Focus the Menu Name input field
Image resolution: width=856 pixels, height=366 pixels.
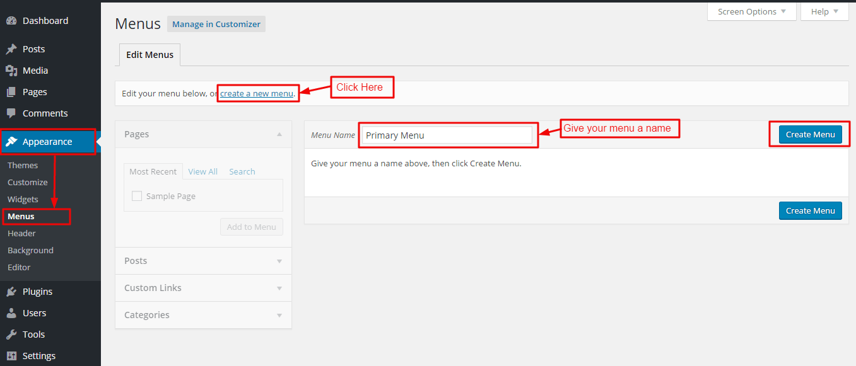coord(447,135)
